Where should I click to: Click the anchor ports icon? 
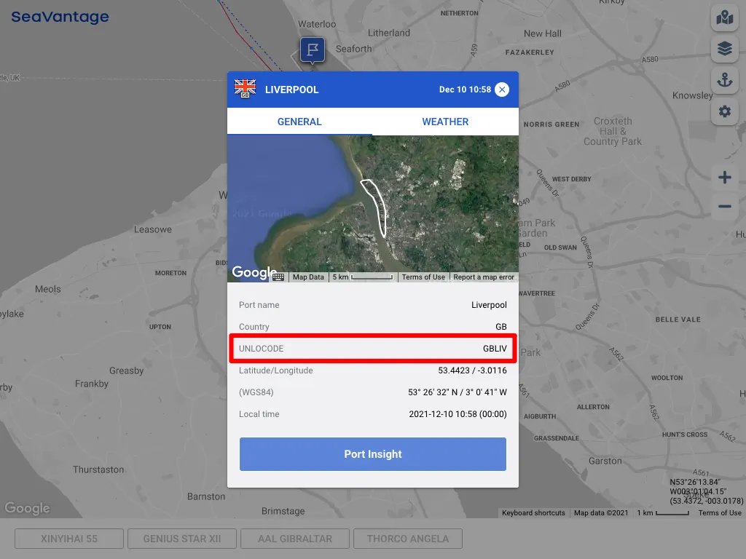[x=725, y=79]
